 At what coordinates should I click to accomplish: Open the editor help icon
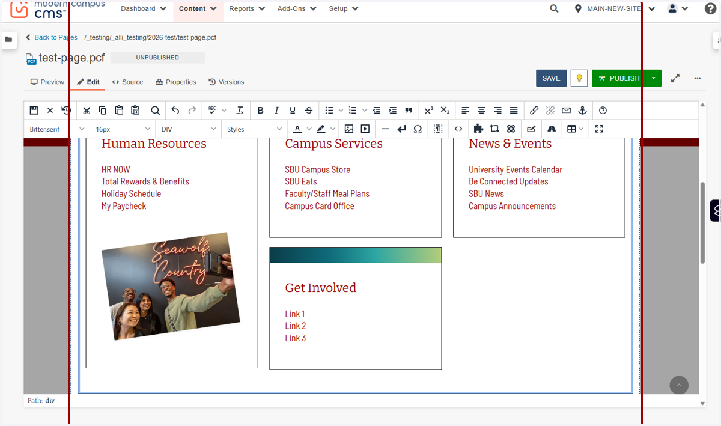(x=603, y=111)
